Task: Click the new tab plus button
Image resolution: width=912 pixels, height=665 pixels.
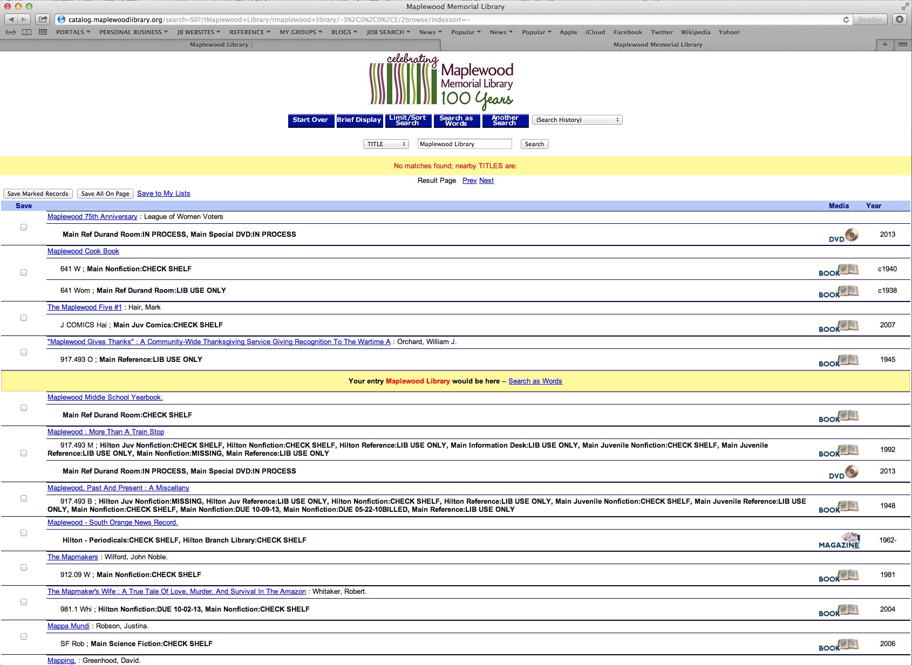Action: 884,45
